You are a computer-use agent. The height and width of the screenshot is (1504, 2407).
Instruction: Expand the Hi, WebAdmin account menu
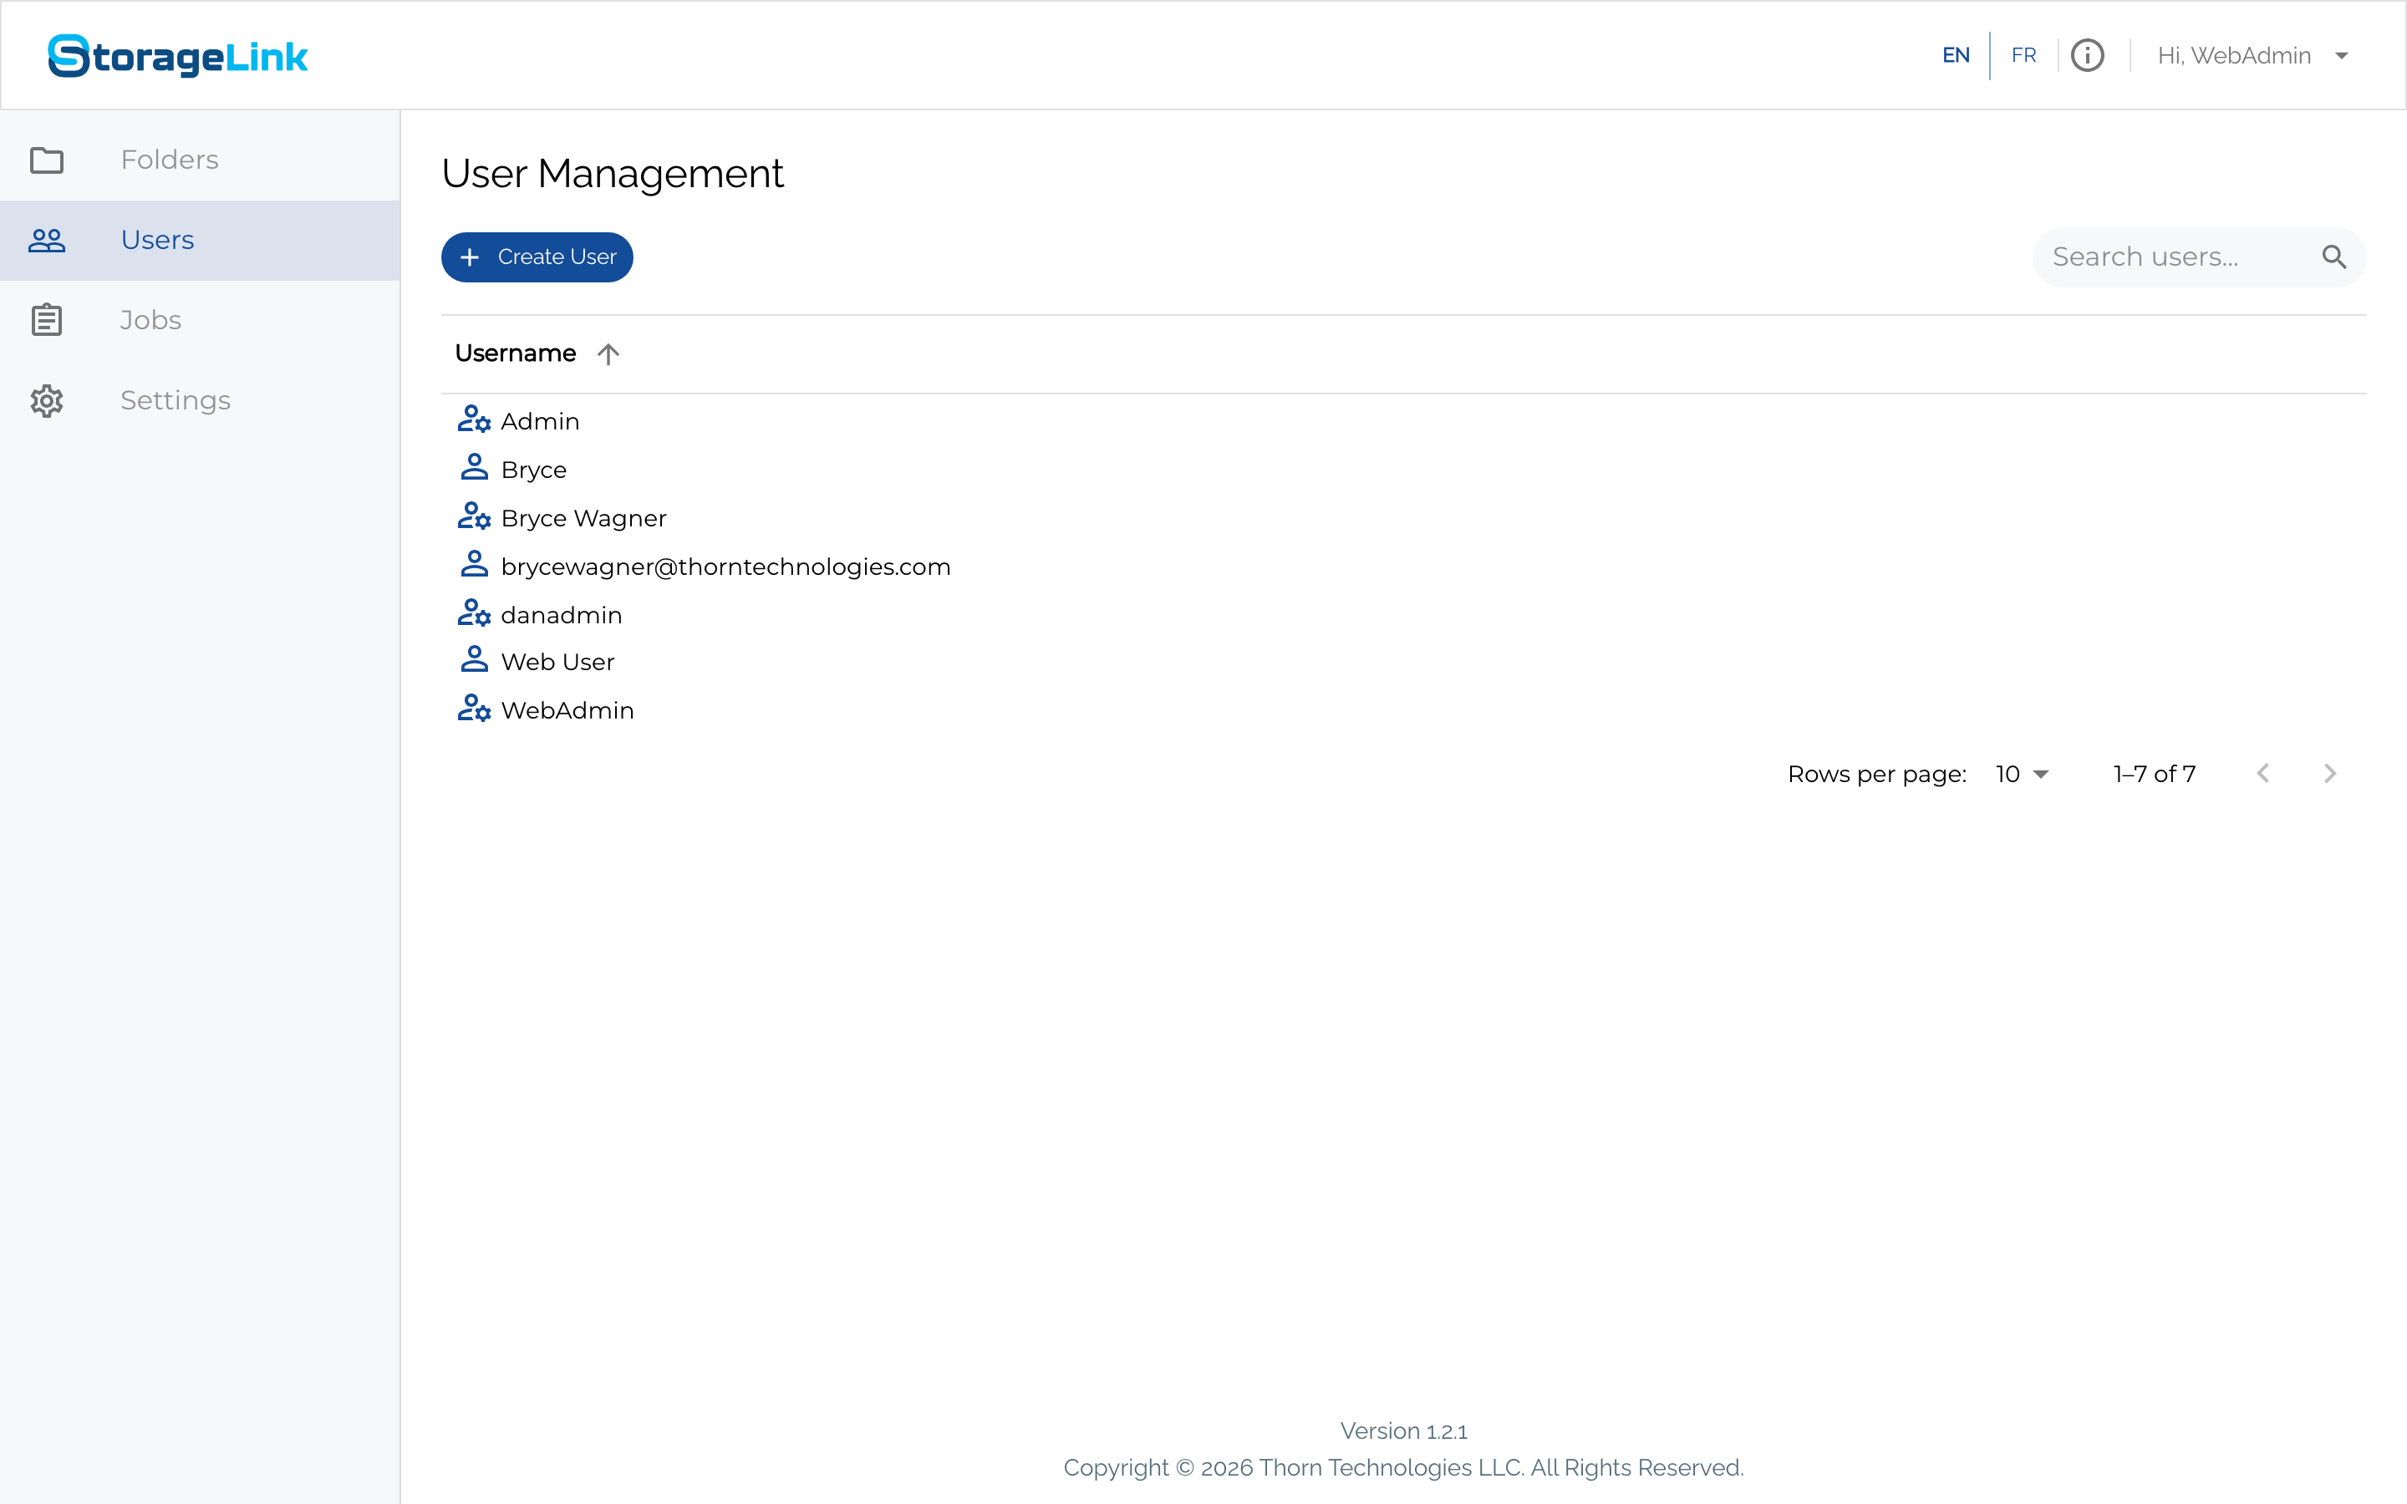coord(2253,56)
